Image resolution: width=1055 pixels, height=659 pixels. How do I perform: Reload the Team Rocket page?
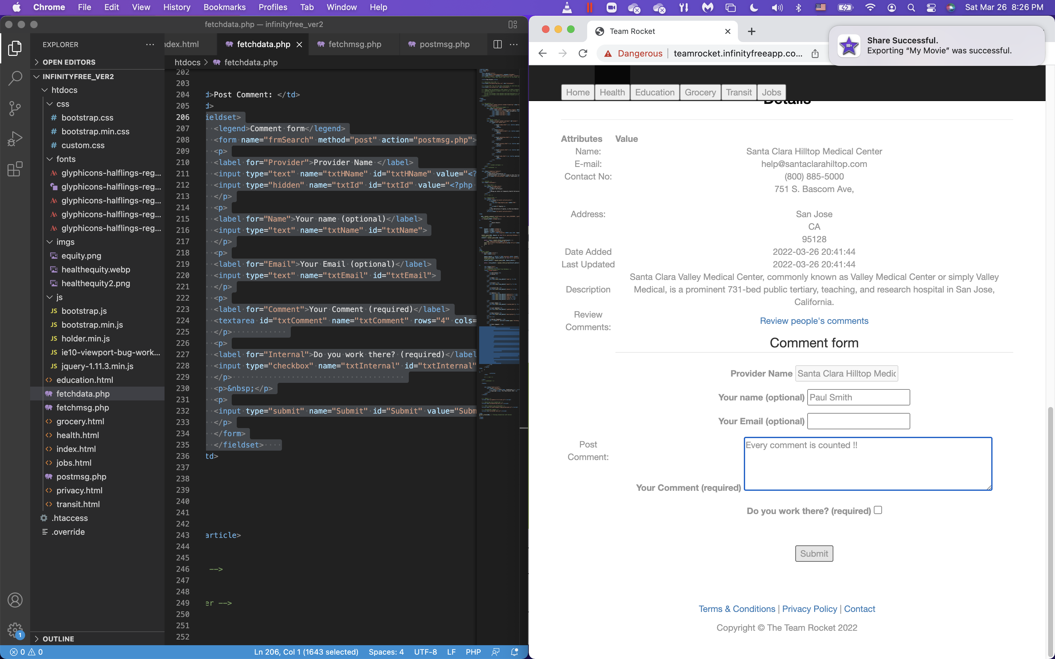[583, 53]
